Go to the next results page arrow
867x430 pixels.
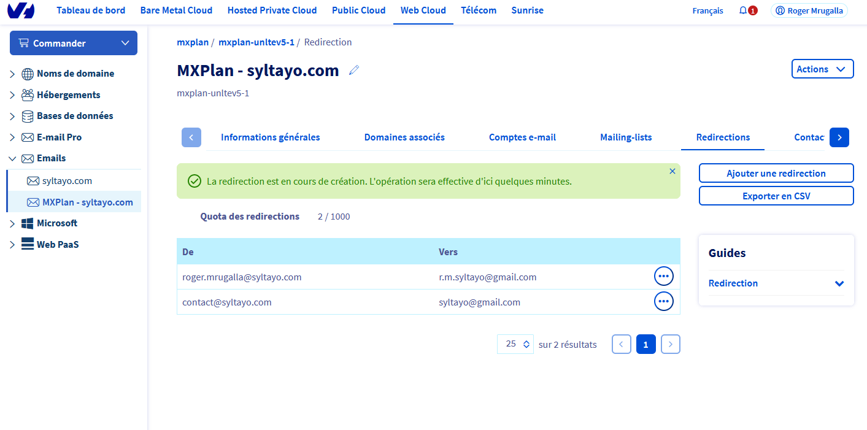point(670,344)
